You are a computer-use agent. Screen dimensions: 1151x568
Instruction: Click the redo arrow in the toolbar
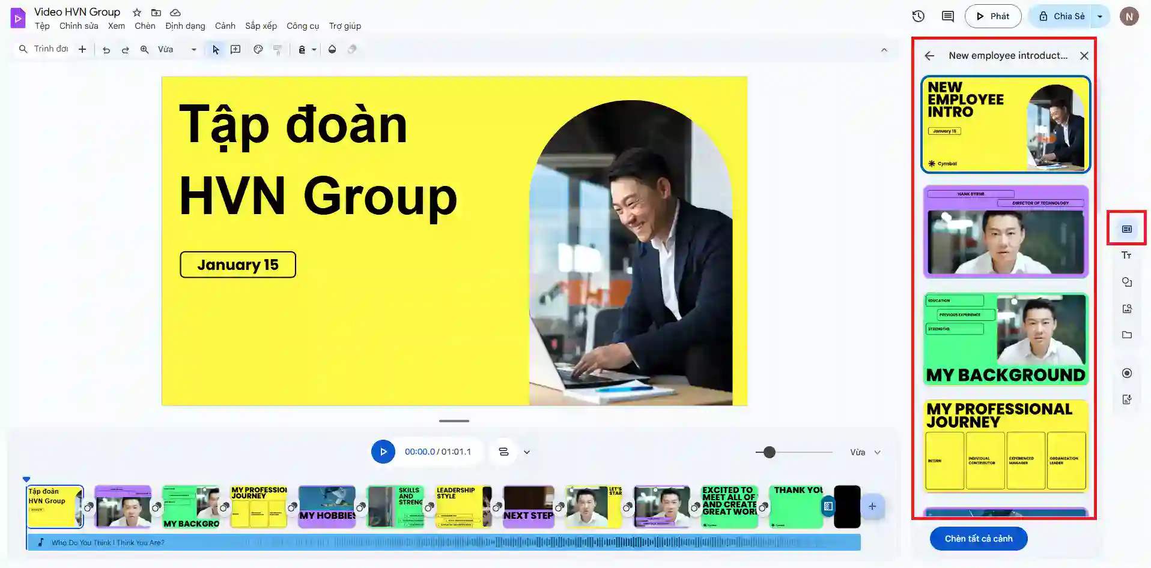point(125,50)
